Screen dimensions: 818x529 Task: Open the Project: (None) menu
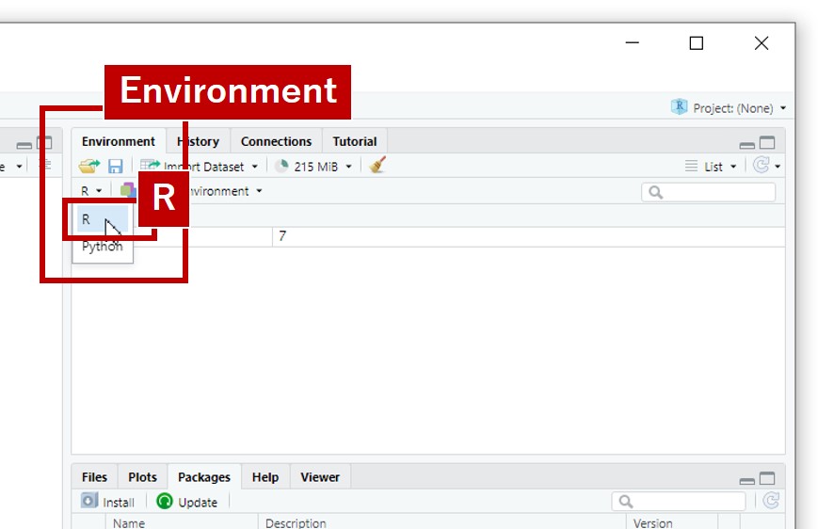pos(729,108)
